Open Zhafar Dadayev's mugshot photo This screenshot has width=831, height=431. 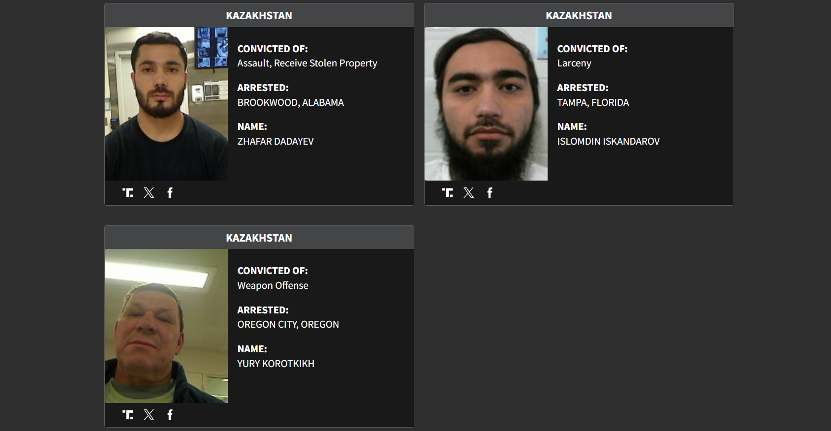[x=166, y=104]
